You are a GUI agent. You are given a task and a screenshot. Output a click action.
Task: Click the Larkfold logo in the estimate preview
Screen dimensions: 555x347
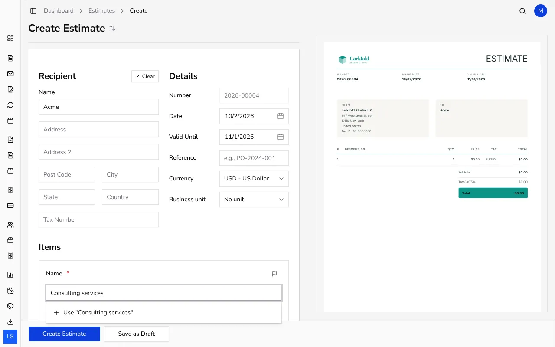click(353, 59)
